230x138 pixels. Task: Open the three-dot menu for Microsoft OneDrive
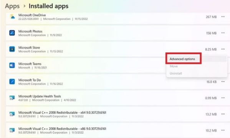[x=223, y=17]
